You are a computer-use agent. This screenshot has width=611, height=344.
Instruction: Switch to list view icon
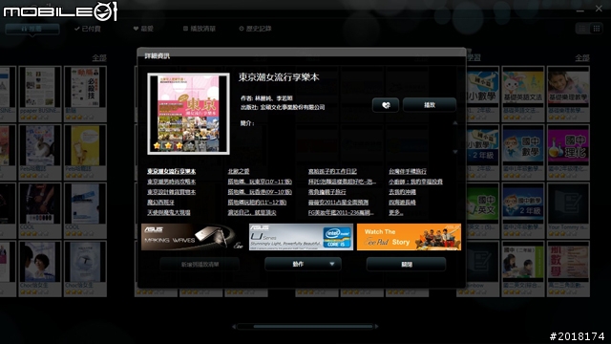(582, 29)
